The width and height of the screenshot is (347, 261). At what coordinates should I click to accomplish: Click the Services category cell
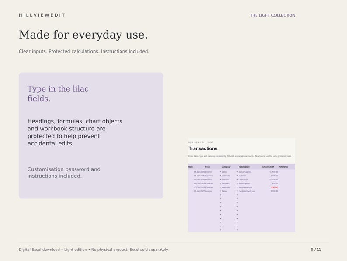click(x=226, y=180)
